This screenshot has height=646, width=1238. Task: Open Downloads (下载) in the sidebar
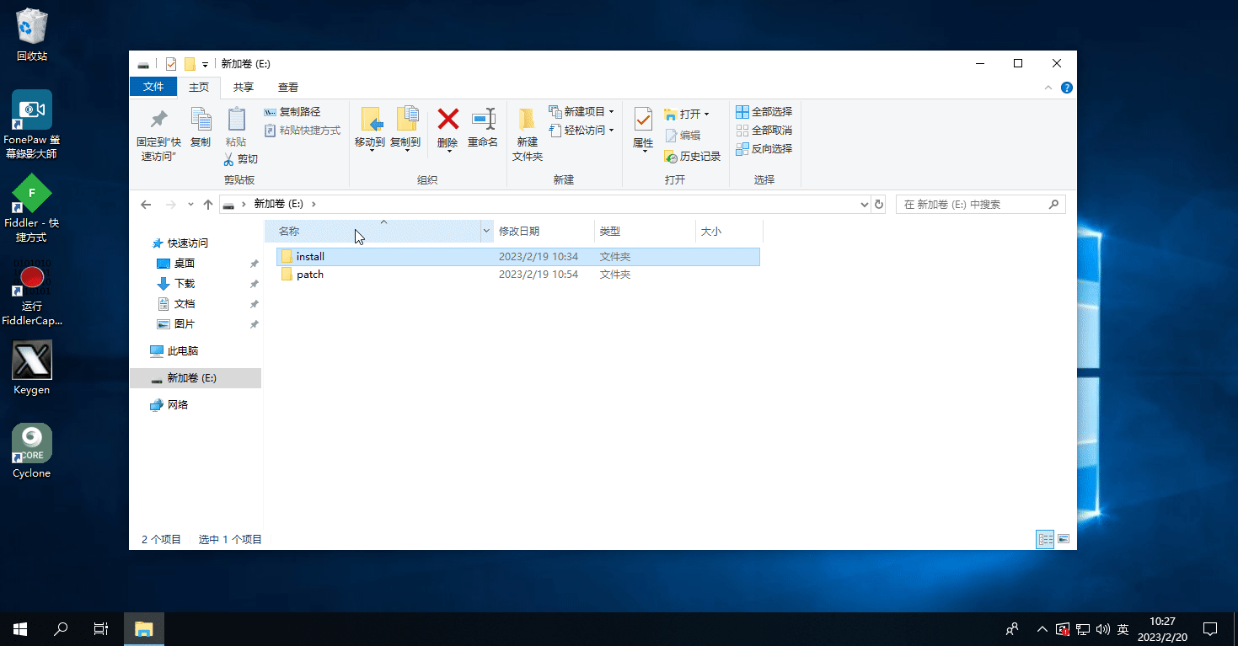click(x=176, y=284)
